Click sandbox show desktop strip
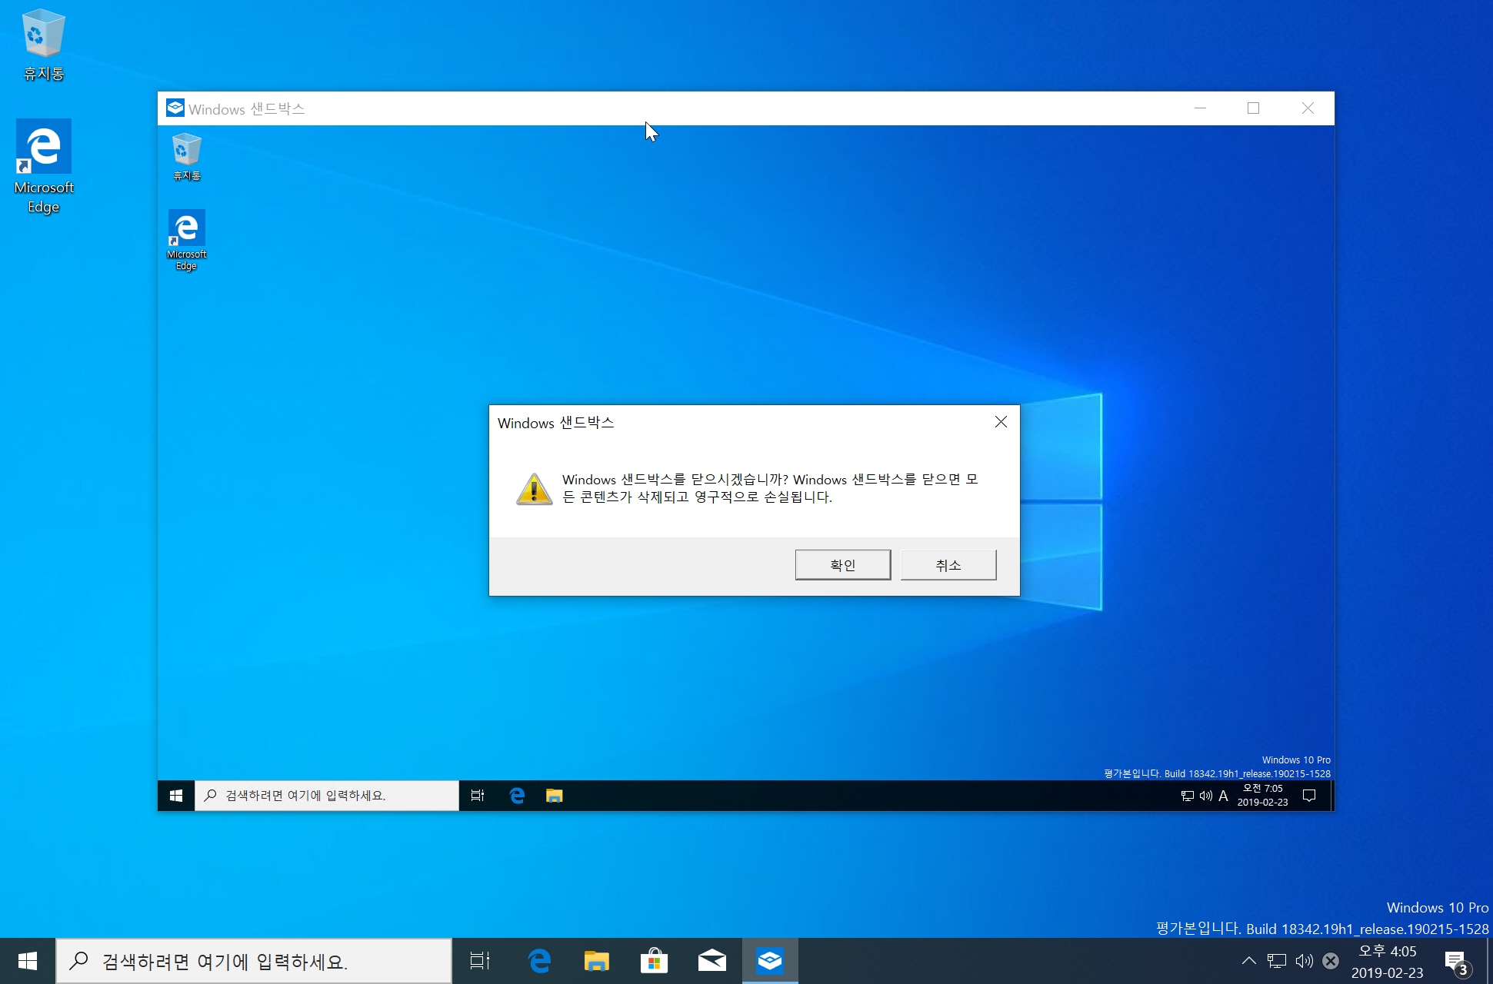Screen dimensions: 1493x984 click(1331, 796)
